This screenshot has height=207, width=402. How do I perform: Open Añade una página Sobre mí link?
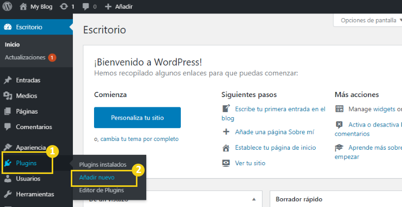coord(274,132)
